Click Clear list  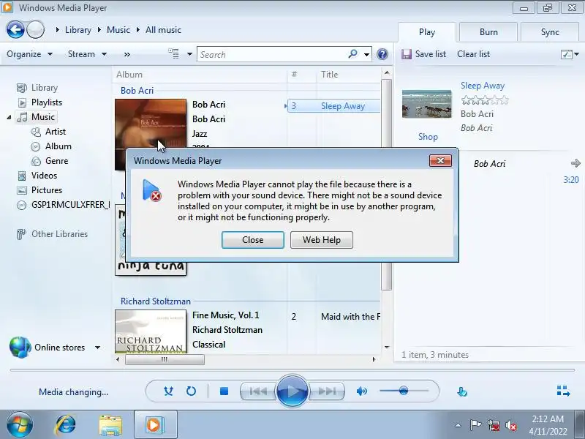click(473, 54)
